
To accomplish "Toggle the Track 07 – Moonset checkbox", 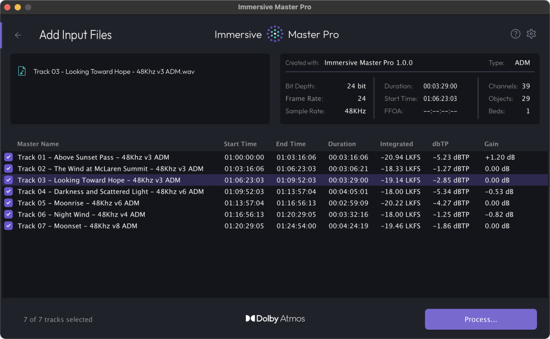I will click(x=8, y=226).
